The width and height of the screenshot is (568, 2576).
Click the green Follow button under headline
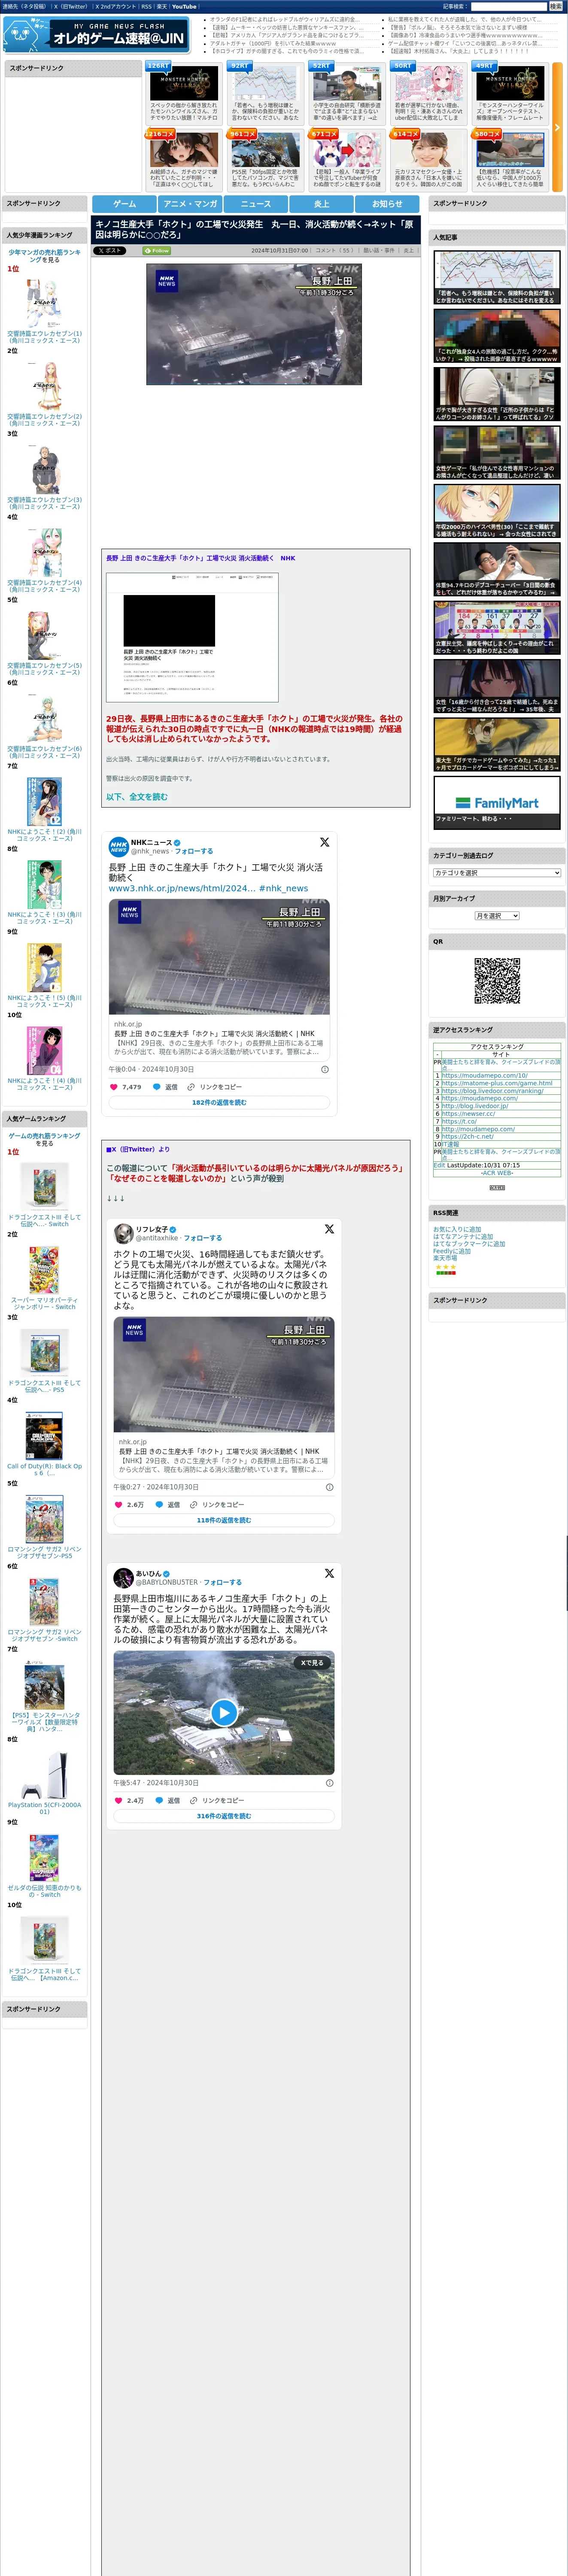point(157,251)
